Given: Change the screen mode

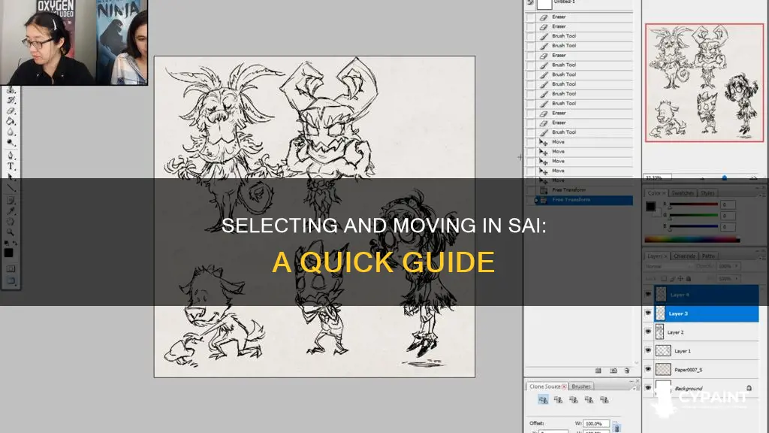Looking at the screenshot, I should pos(11,281).
